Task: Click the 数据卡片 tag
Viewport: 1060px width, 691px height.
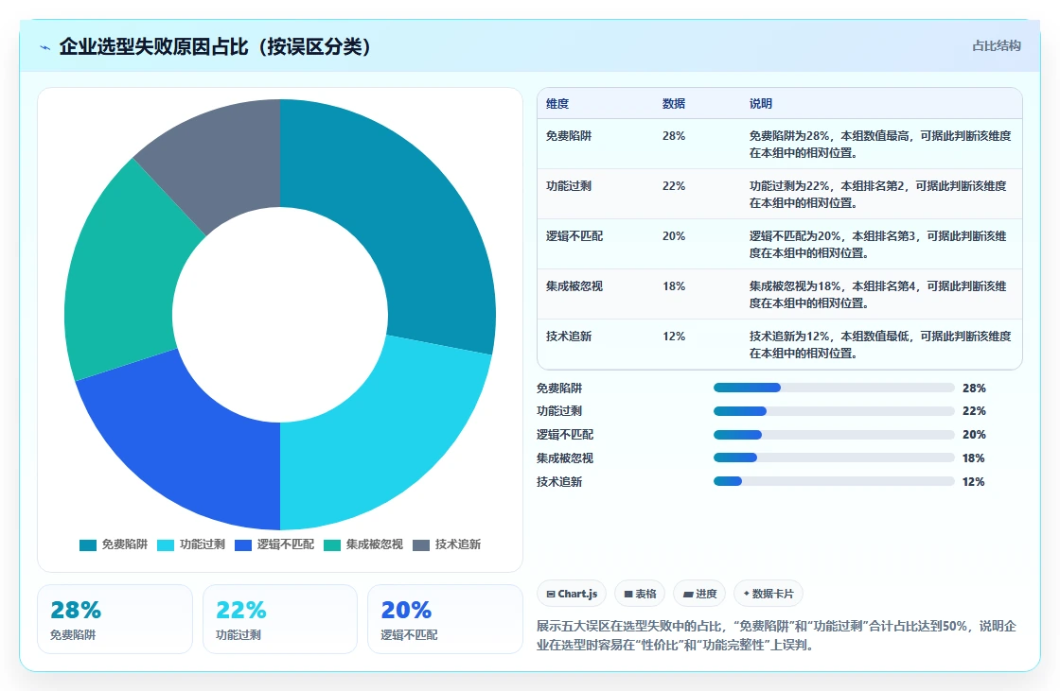Action: tap(768, 594)
